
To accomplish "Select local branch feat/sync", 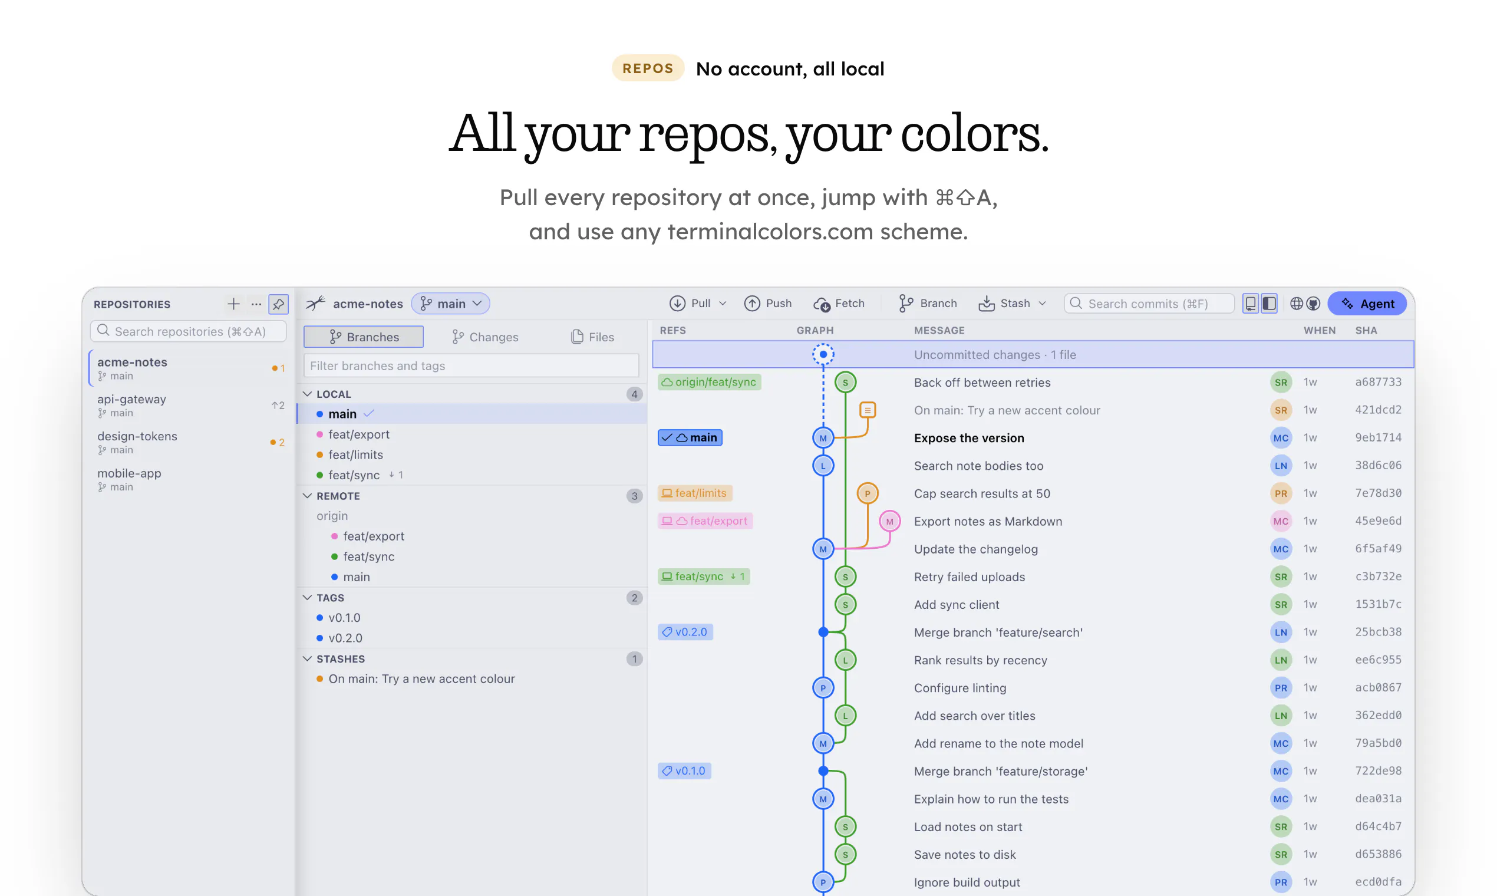I will point(472,475).
